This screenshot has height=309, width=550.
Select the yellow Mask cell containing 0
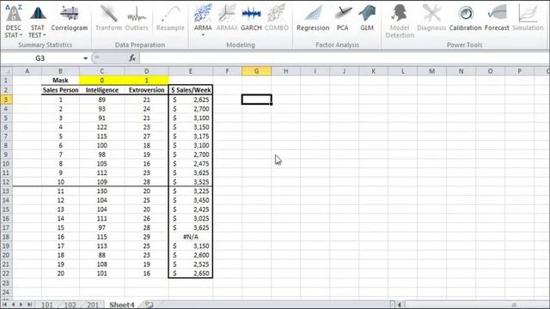tap(101, 80)
